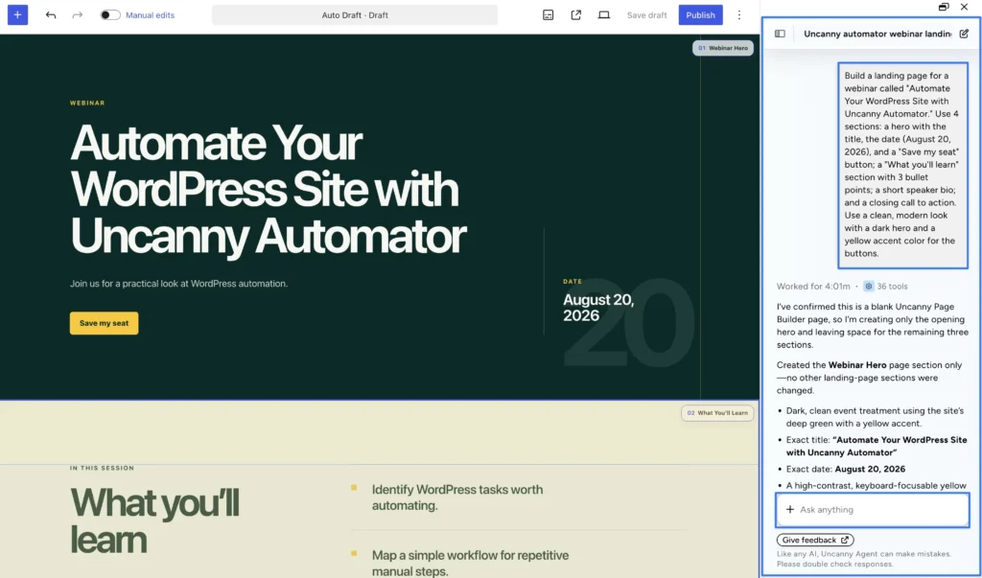Screen dimensions: 982x578
Task: Click the yellow Save my seat button
Action: 104,323
